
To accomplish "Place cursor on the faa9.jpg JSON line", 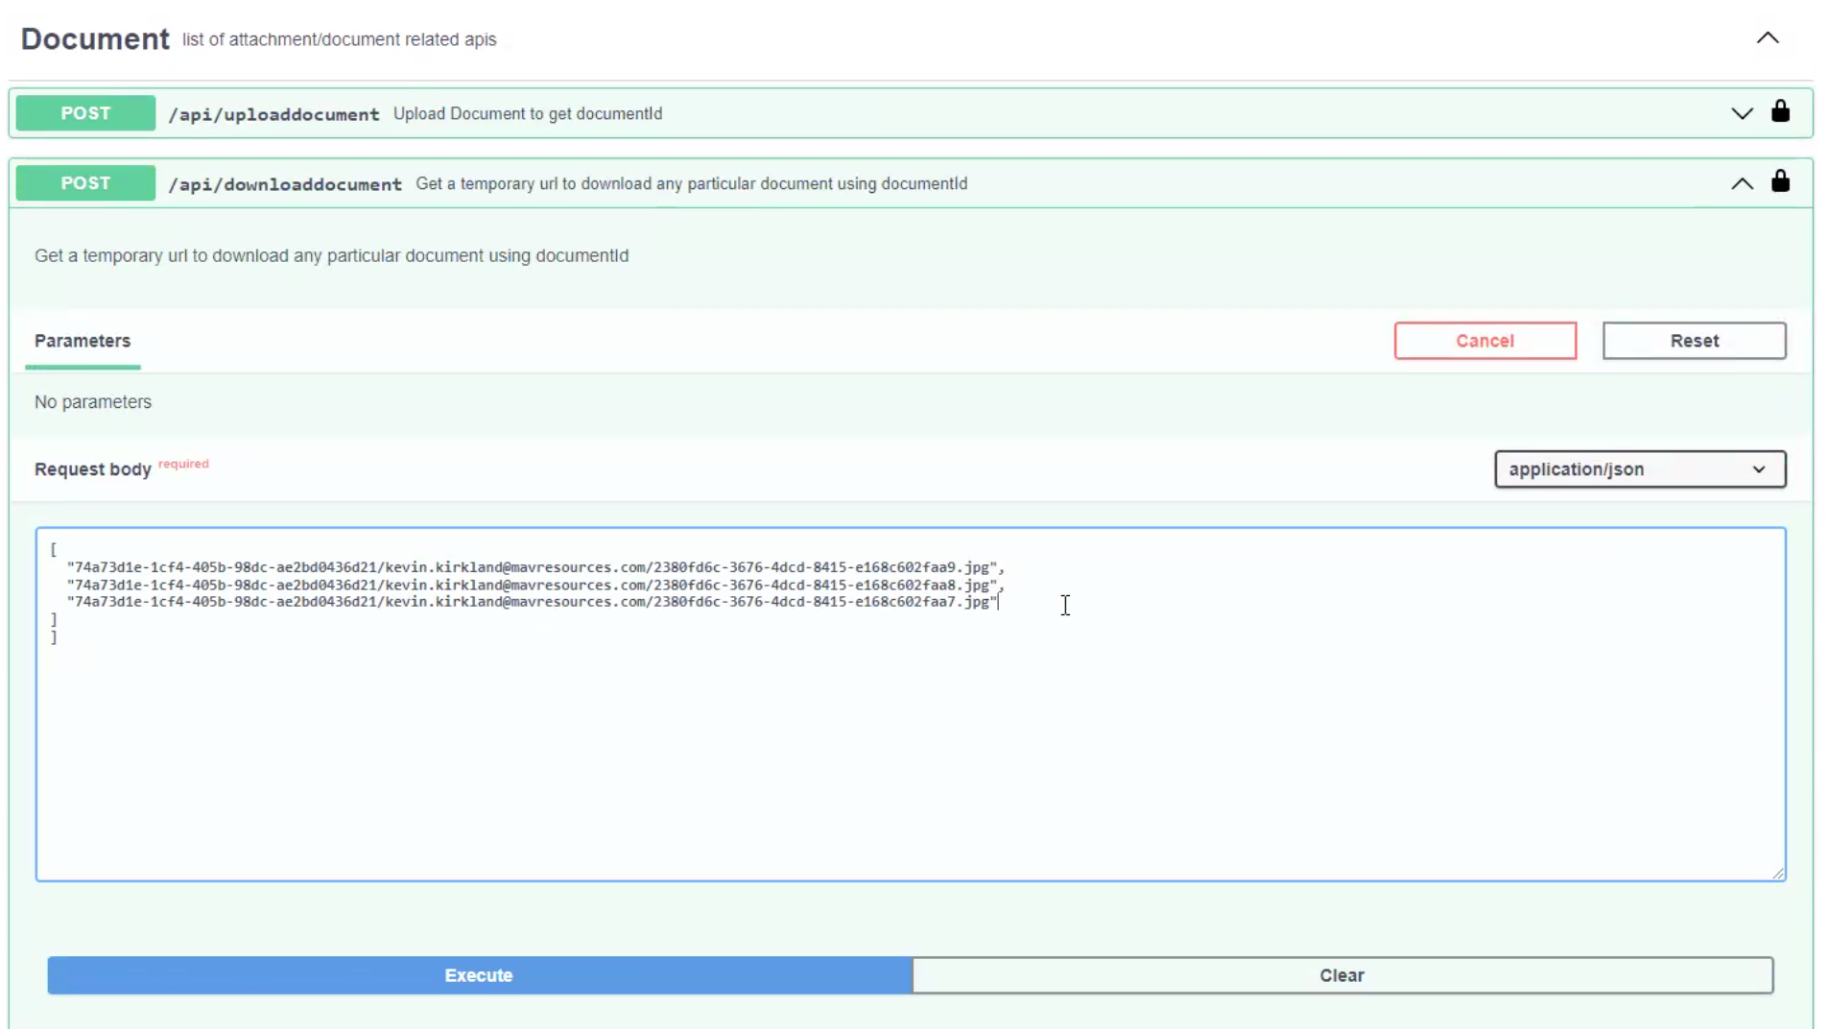I will tap(534, 567).
